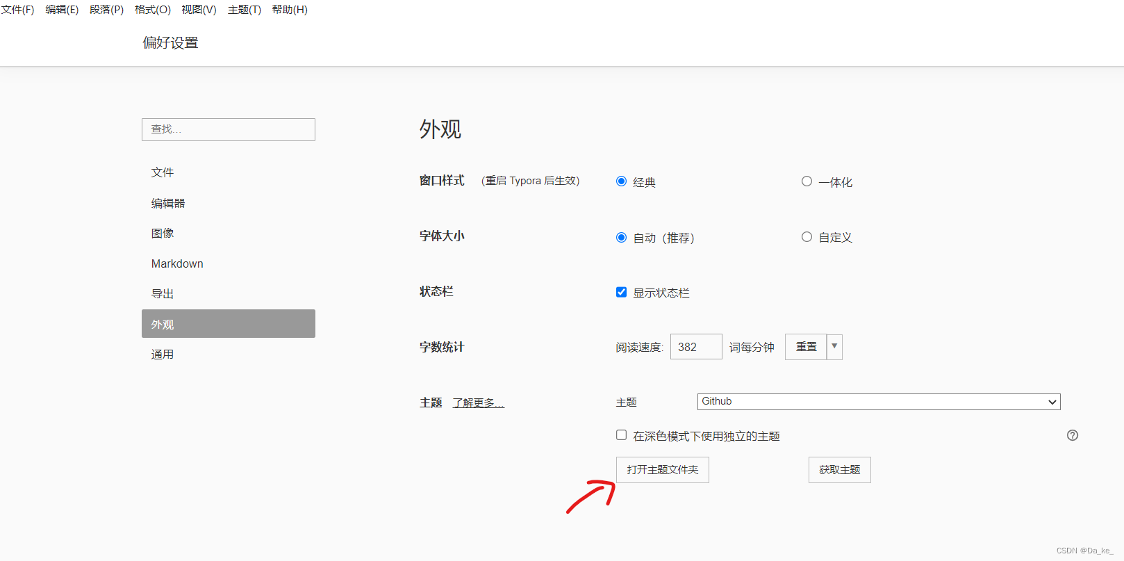Screen dimensions: 1124x561
Task: Expand the arrow next to 重置
Action: click(834, 347)
